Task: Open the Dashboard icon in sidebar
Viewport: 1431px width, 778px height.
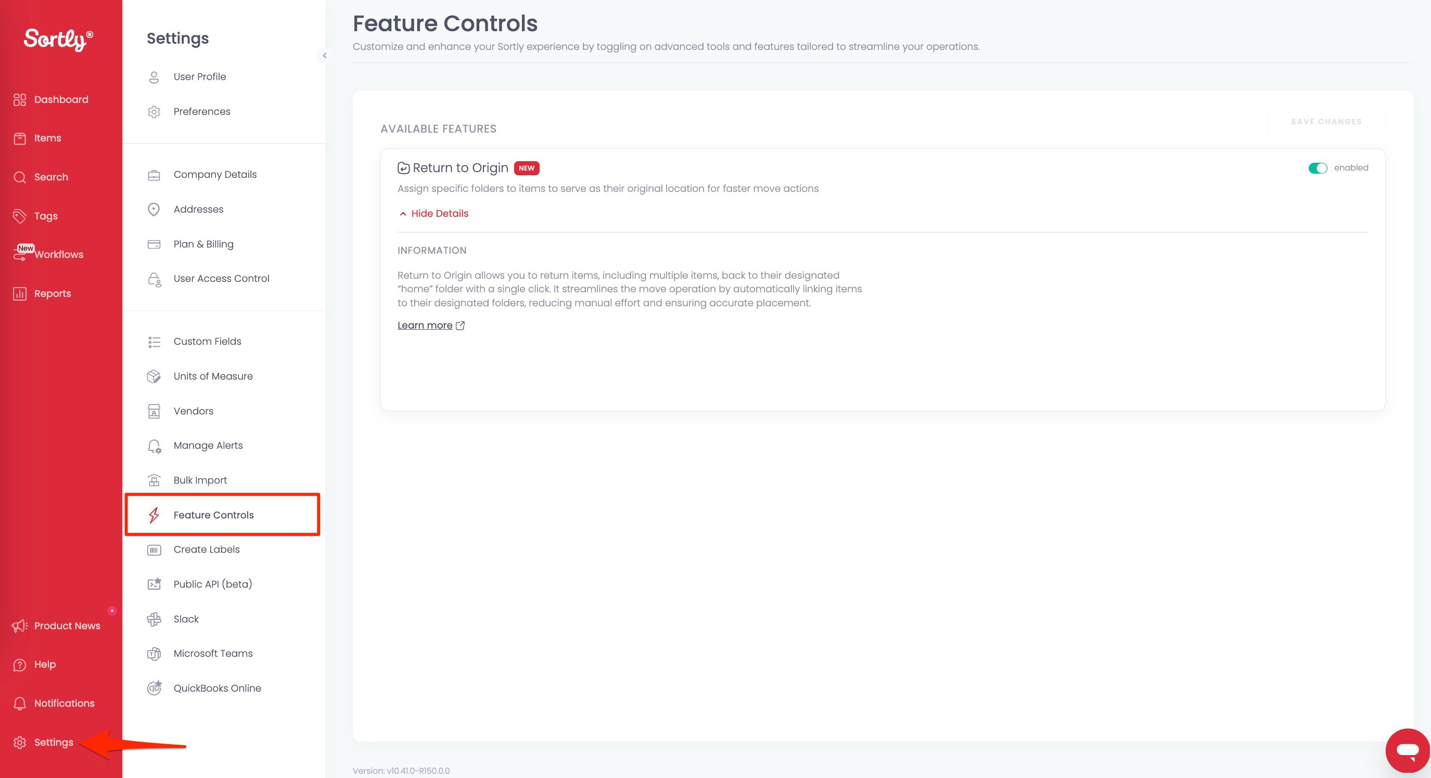Action: tap(20, 99)
